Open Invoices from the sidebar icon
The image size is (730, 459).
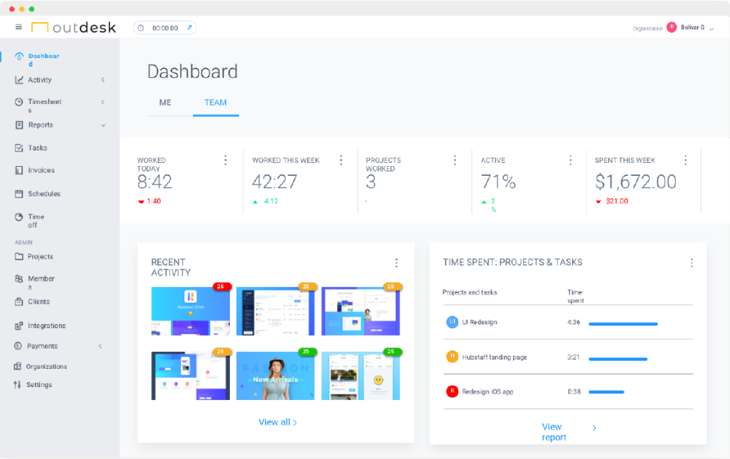(19, 171)
